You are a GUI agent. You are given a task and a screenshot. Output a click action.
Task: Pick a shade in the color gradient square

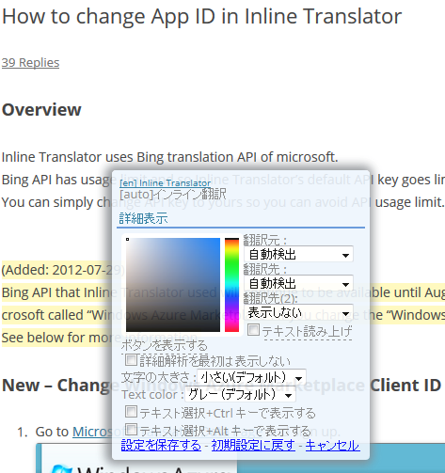point(173,285)
